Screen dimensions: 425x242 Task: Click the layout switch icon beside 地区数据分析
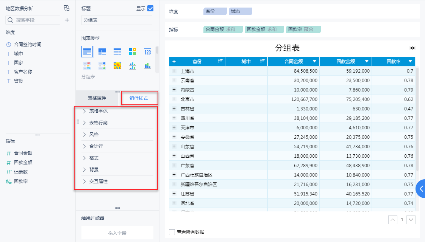(x=67, y=8)
